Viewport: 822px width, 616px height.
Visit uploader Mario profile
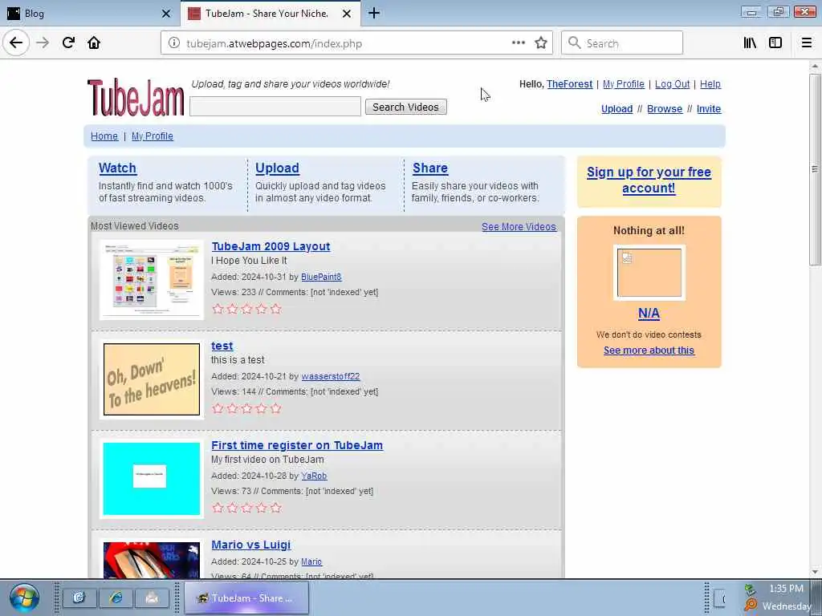pos(311,561)
